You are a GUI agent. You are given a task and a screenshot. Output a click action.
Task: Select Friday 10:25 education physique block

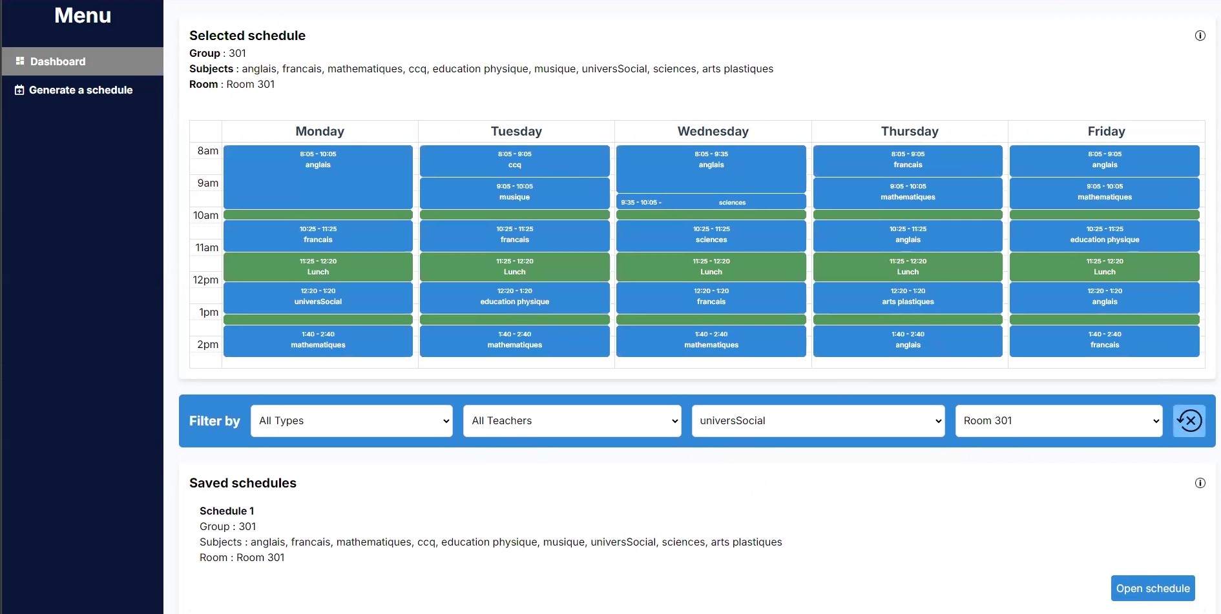[x=1105, y=236]
